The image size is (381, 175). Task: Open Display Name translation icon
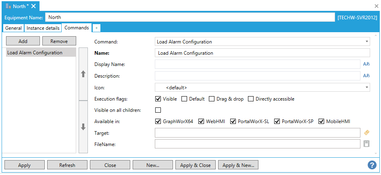(x=366, y=64)
